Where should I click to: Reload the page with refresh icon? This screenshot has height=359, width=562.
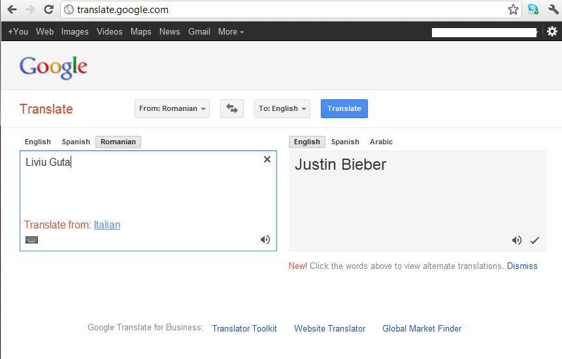coord(49,10)
